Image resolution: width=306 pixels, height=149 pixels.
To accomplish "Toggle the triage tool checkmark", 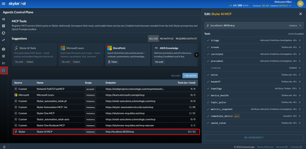I will point(208,41).
